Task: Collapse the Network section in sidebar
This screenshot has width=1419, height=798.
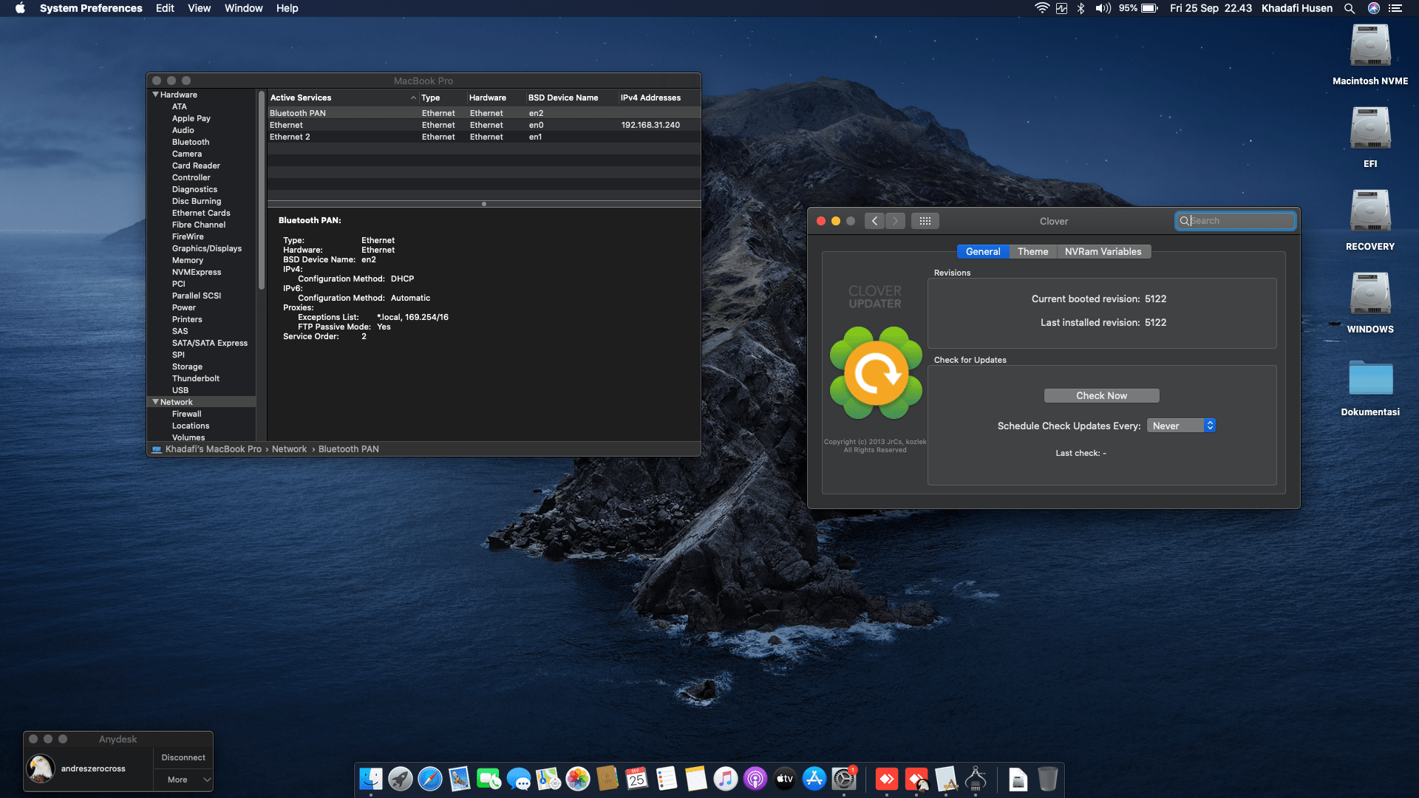Action: (x=155, y=402)
